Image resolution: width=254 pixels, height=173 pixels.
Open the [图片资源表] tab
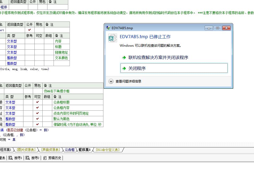click(x=26, y=150)
